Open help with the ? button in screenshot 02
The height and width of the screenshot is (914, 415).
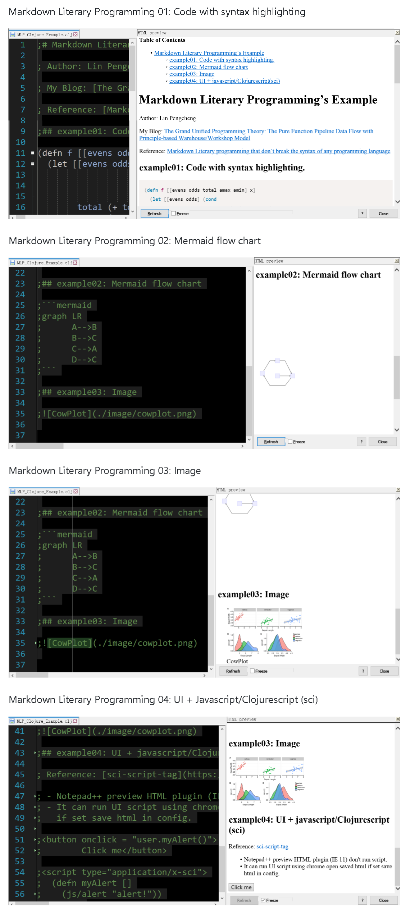(361, 442)
